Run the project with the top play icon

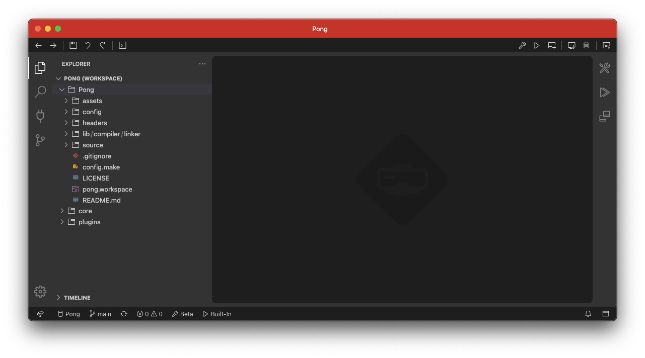coord(537,45)
